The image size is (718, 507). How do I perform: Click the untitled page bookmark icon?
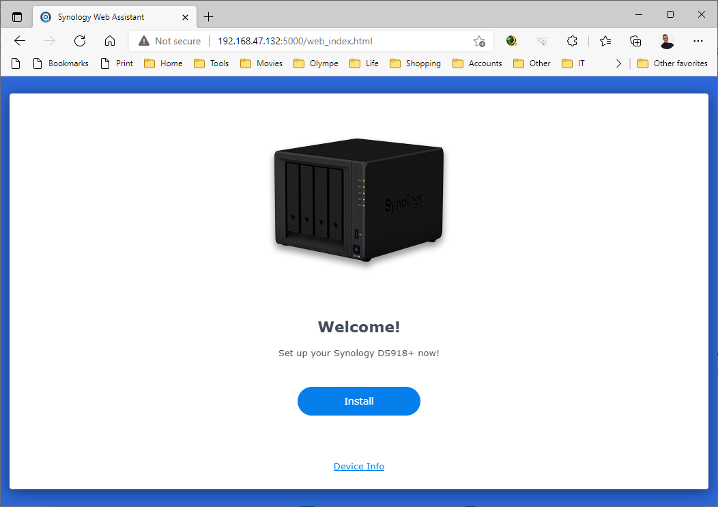click(x=16, y=63)
